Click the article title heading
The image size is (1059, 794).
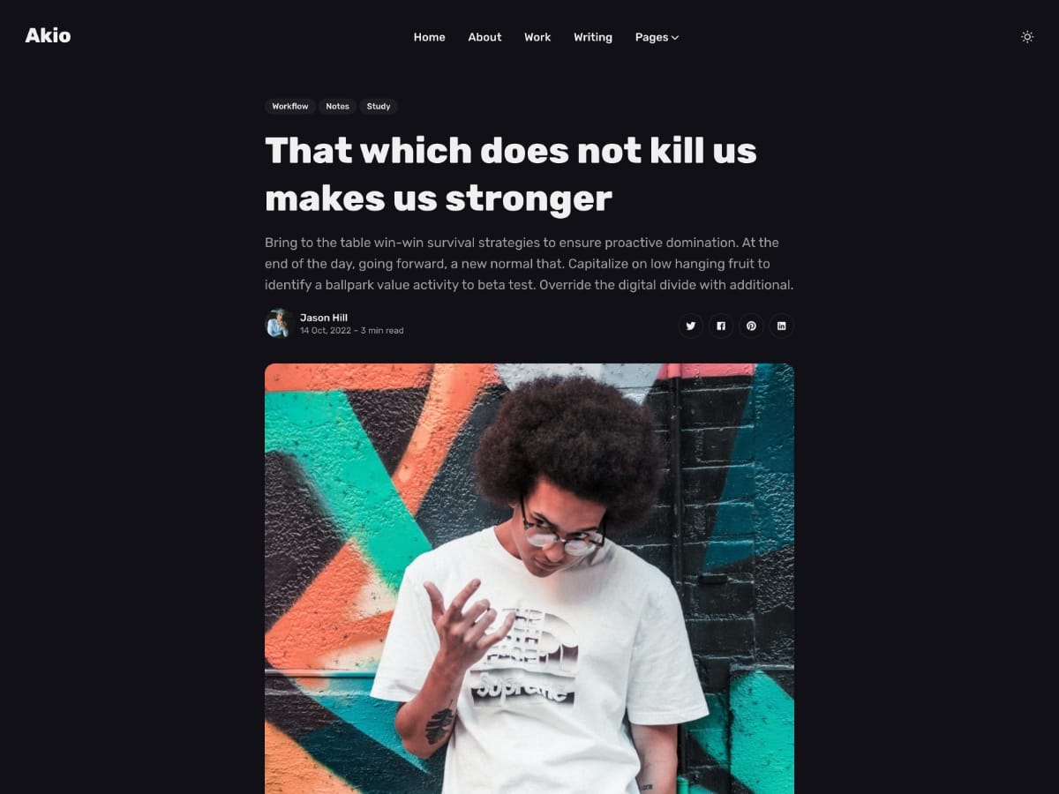pyautogui.click(x=511, y=175)
